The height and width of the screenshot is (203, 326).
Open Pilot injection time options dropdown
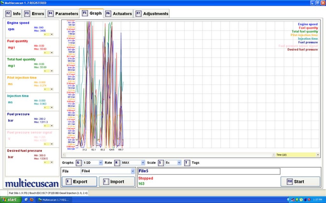tap(52, 89)
